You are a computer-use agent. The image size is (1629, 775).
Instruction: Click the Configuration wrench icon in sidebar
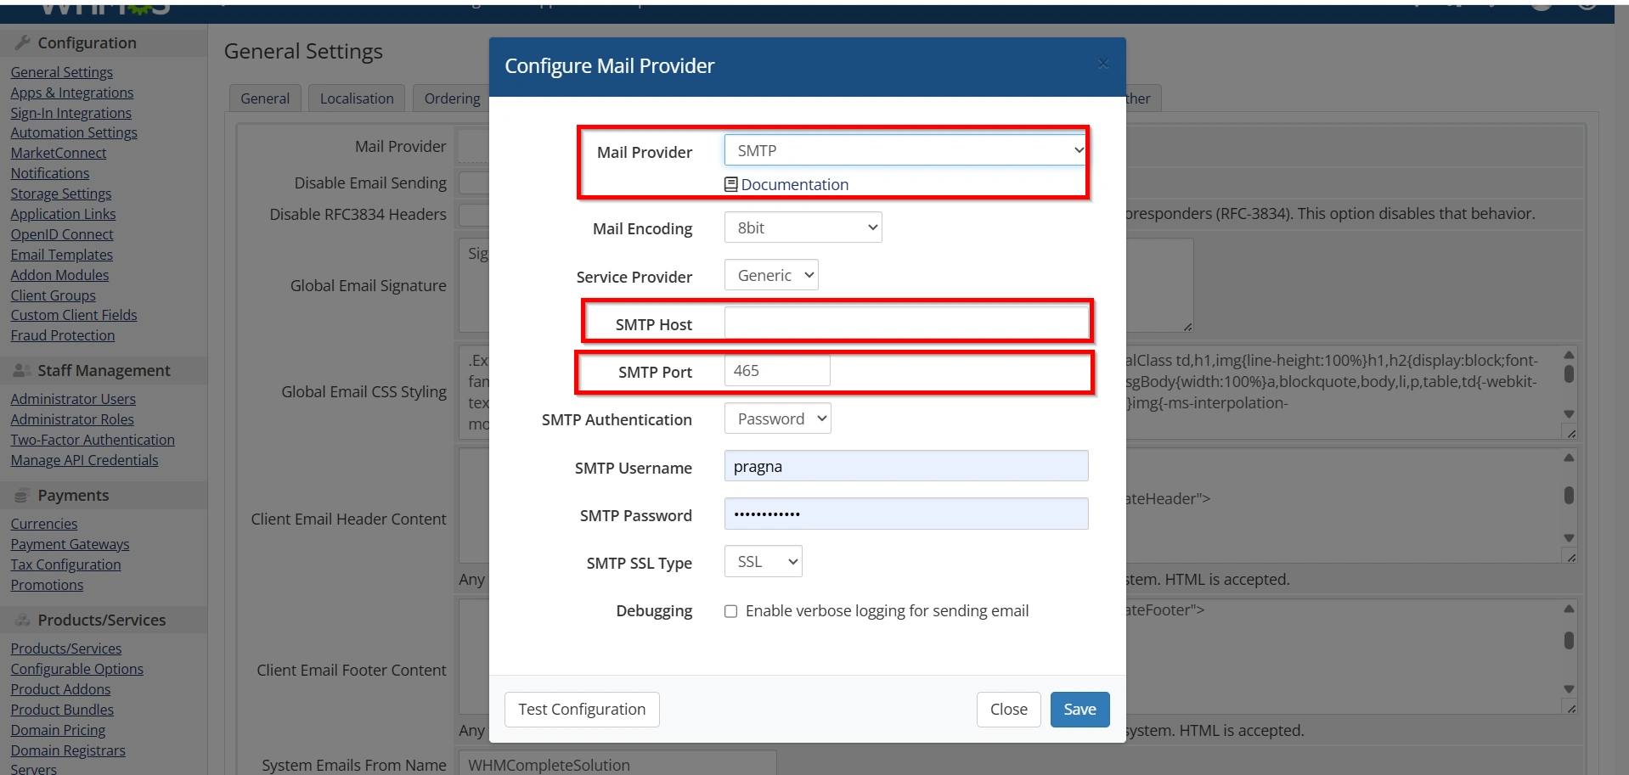pos(23,42)
